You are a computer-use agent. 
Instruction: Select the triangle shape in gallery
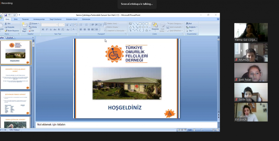(x=130, y=27)
